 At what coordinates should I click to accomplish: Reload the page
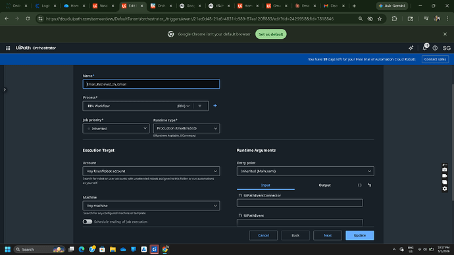point(28,19)
